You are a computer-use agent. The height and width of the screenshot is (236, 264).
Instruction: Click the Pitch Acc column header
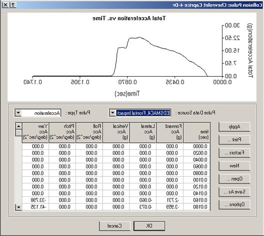tap(62, 133)
